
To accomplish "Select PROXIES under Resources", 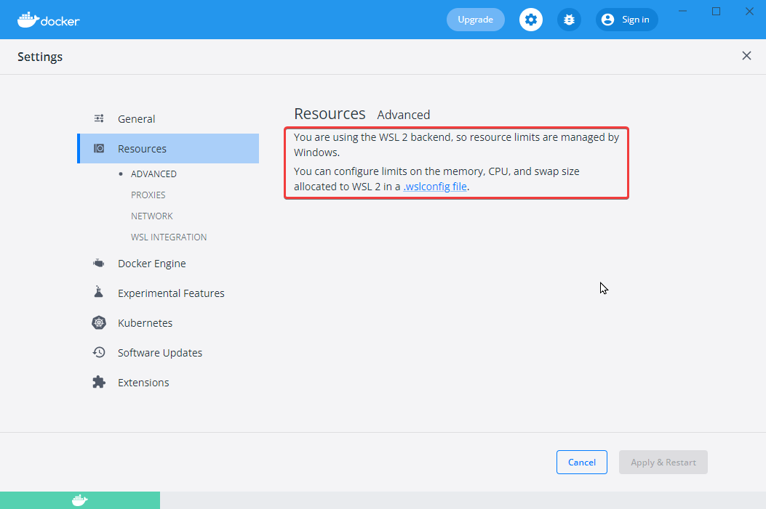I will [148, 195].
